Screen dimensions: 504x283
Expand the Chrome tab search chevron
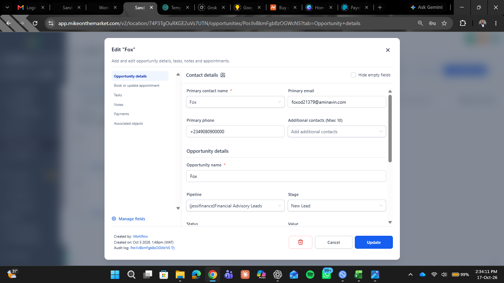(7, 7)
